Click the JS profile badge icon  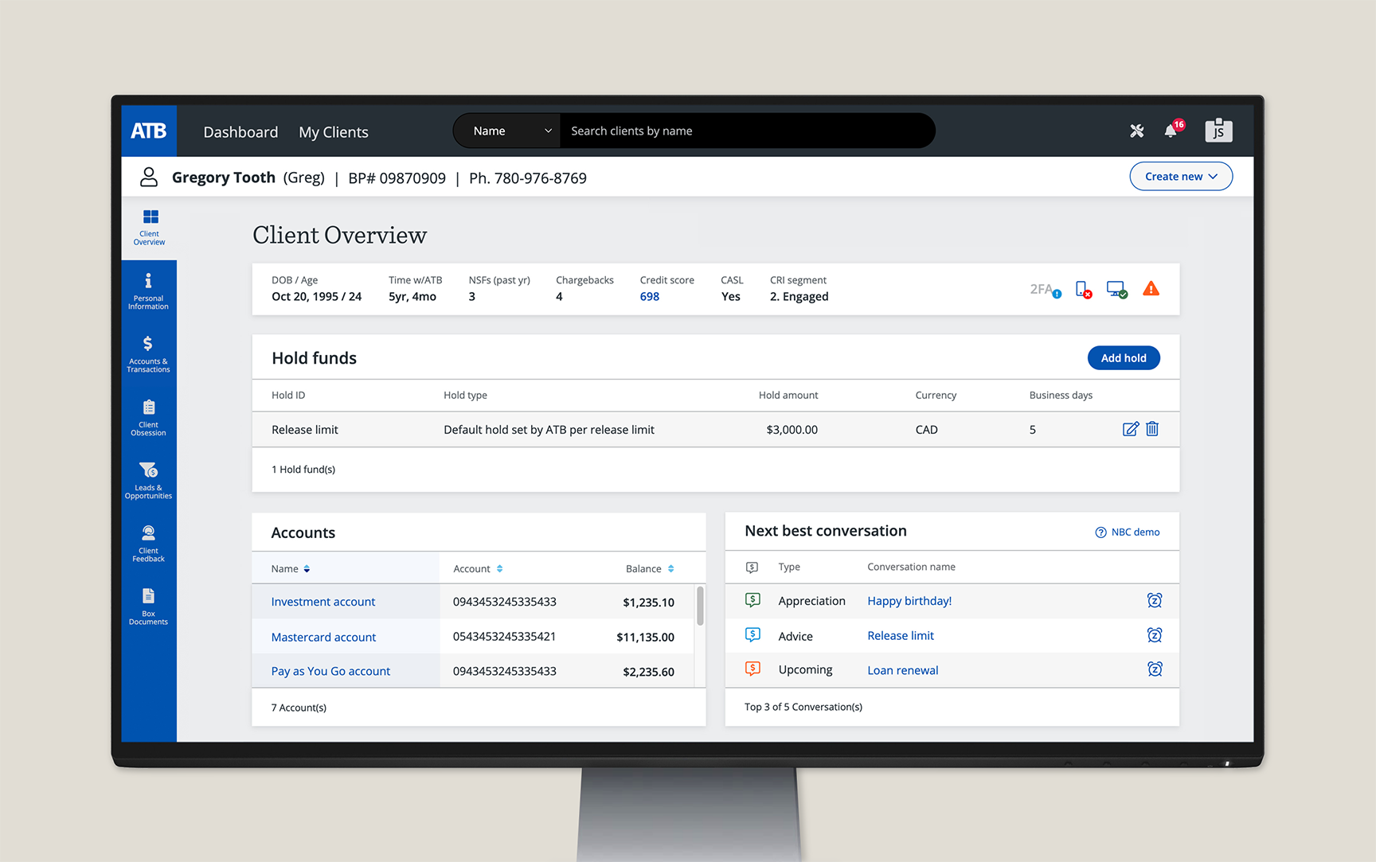pyautogui.click(x=1218, y=131)
